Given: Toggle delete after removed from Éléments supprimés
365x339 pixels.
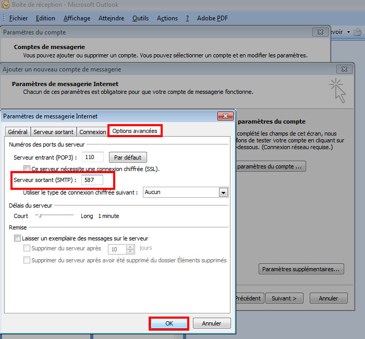Looking at the screenshot, I should pos(27,260).
